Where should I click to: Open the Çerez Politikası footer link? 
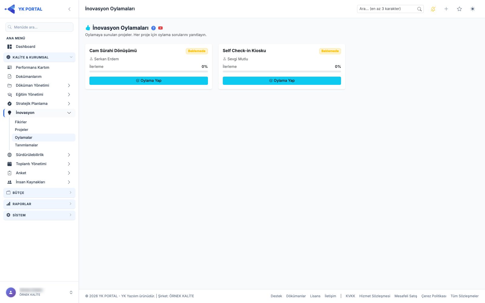pos(434,296)
